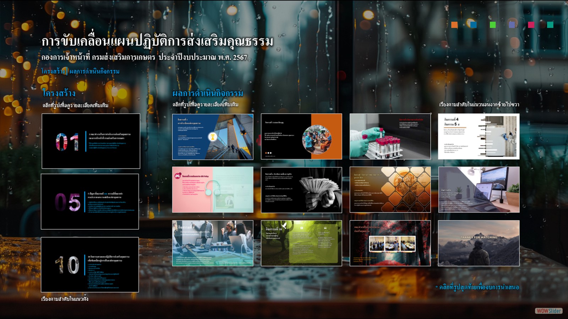This screenshot has height=319, width=568.
Task: Open the ผลการดำเนินกิจกรรม navigation link
Action: tap(94, 71)
